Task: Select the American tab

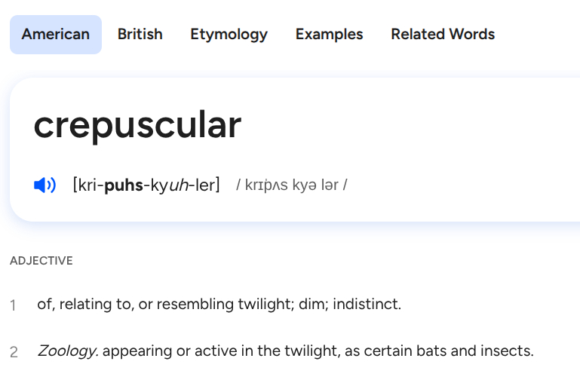Action: pos(56,35)
